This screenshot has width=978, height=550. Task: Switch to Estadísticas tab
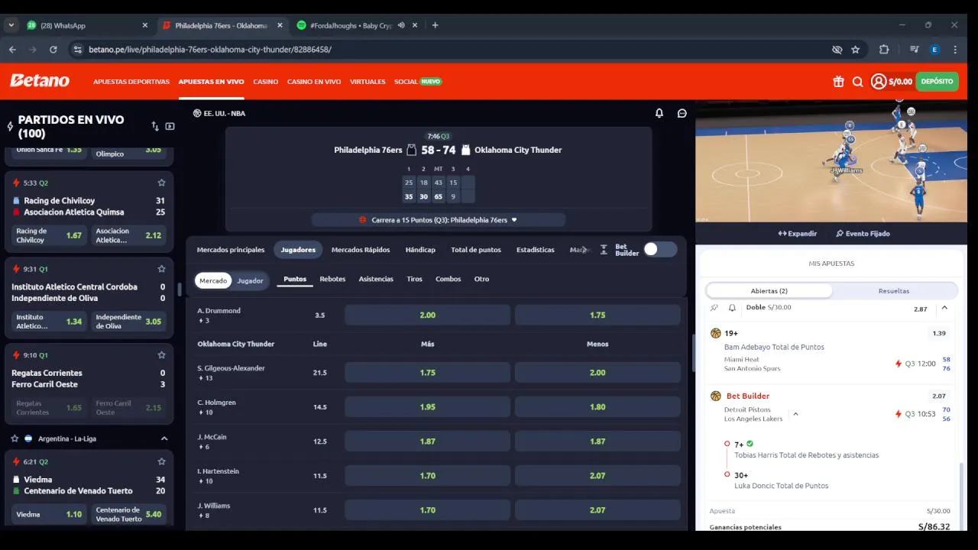(x=536, y=250)
